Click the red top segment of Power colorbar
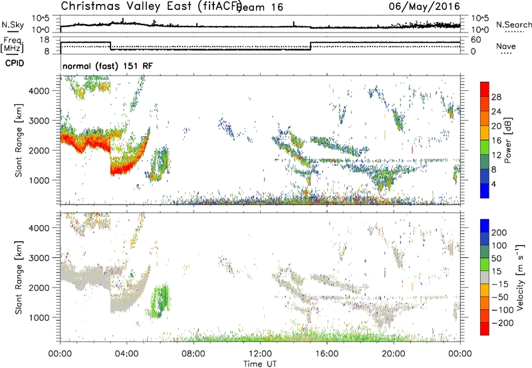The width and height of the screenshot is (532, 368). (485, 89)
